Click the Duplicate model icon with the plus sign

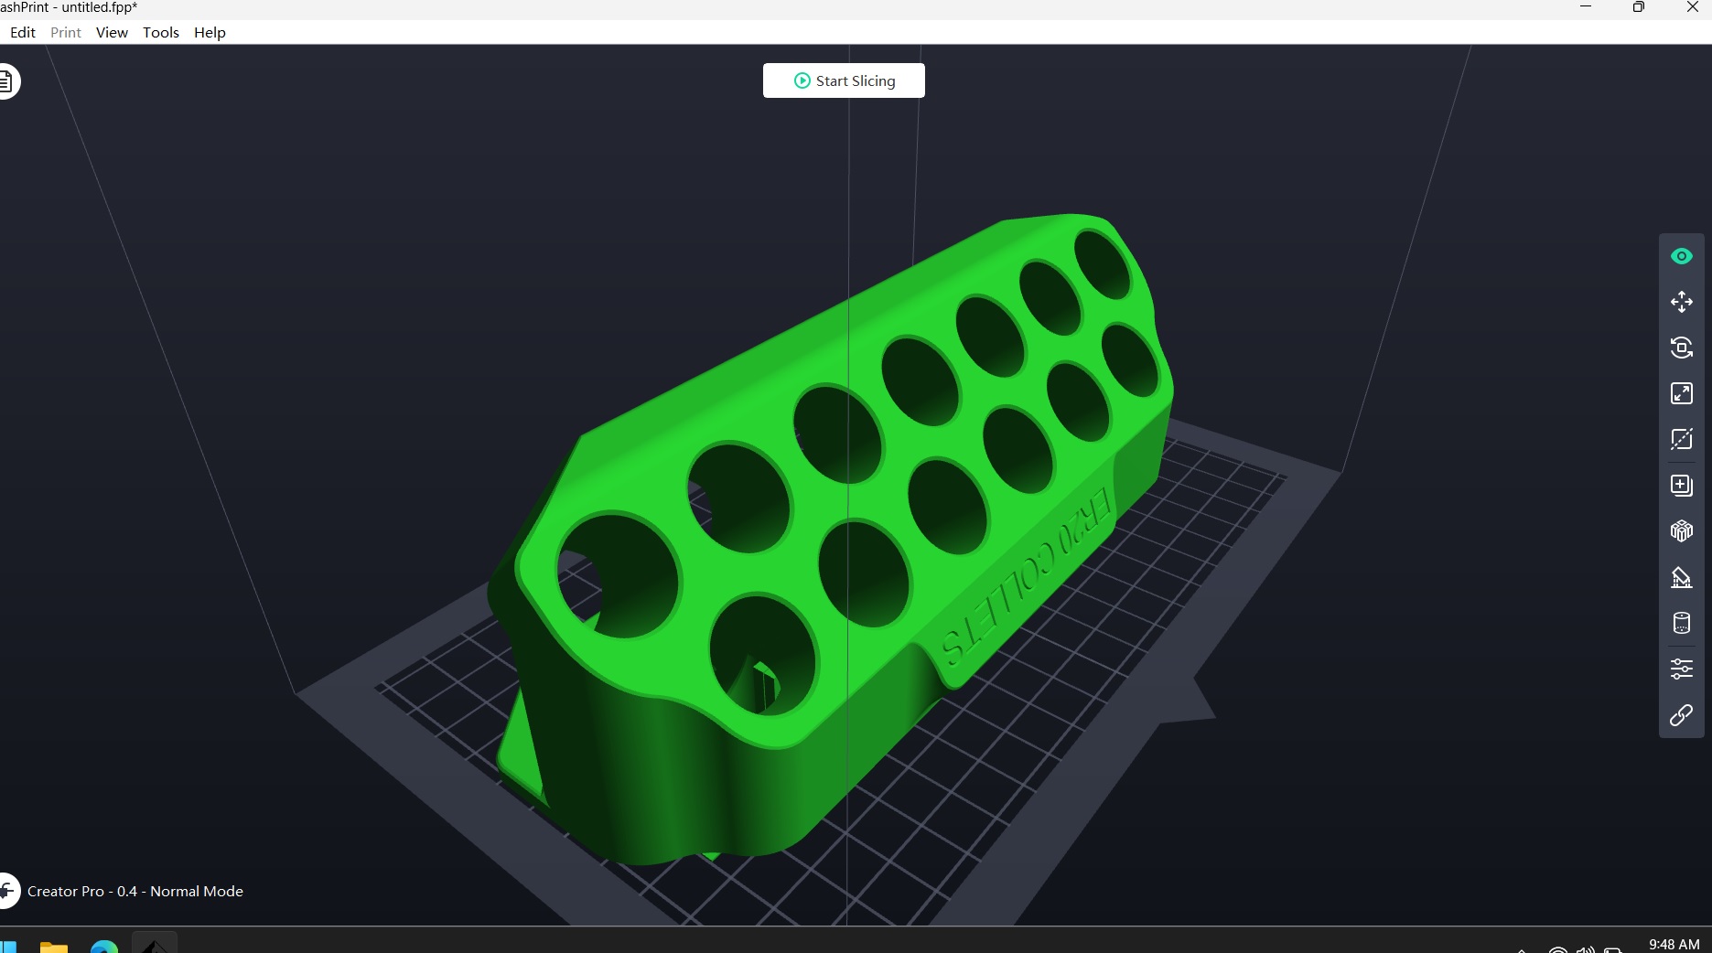(1681, 485)
